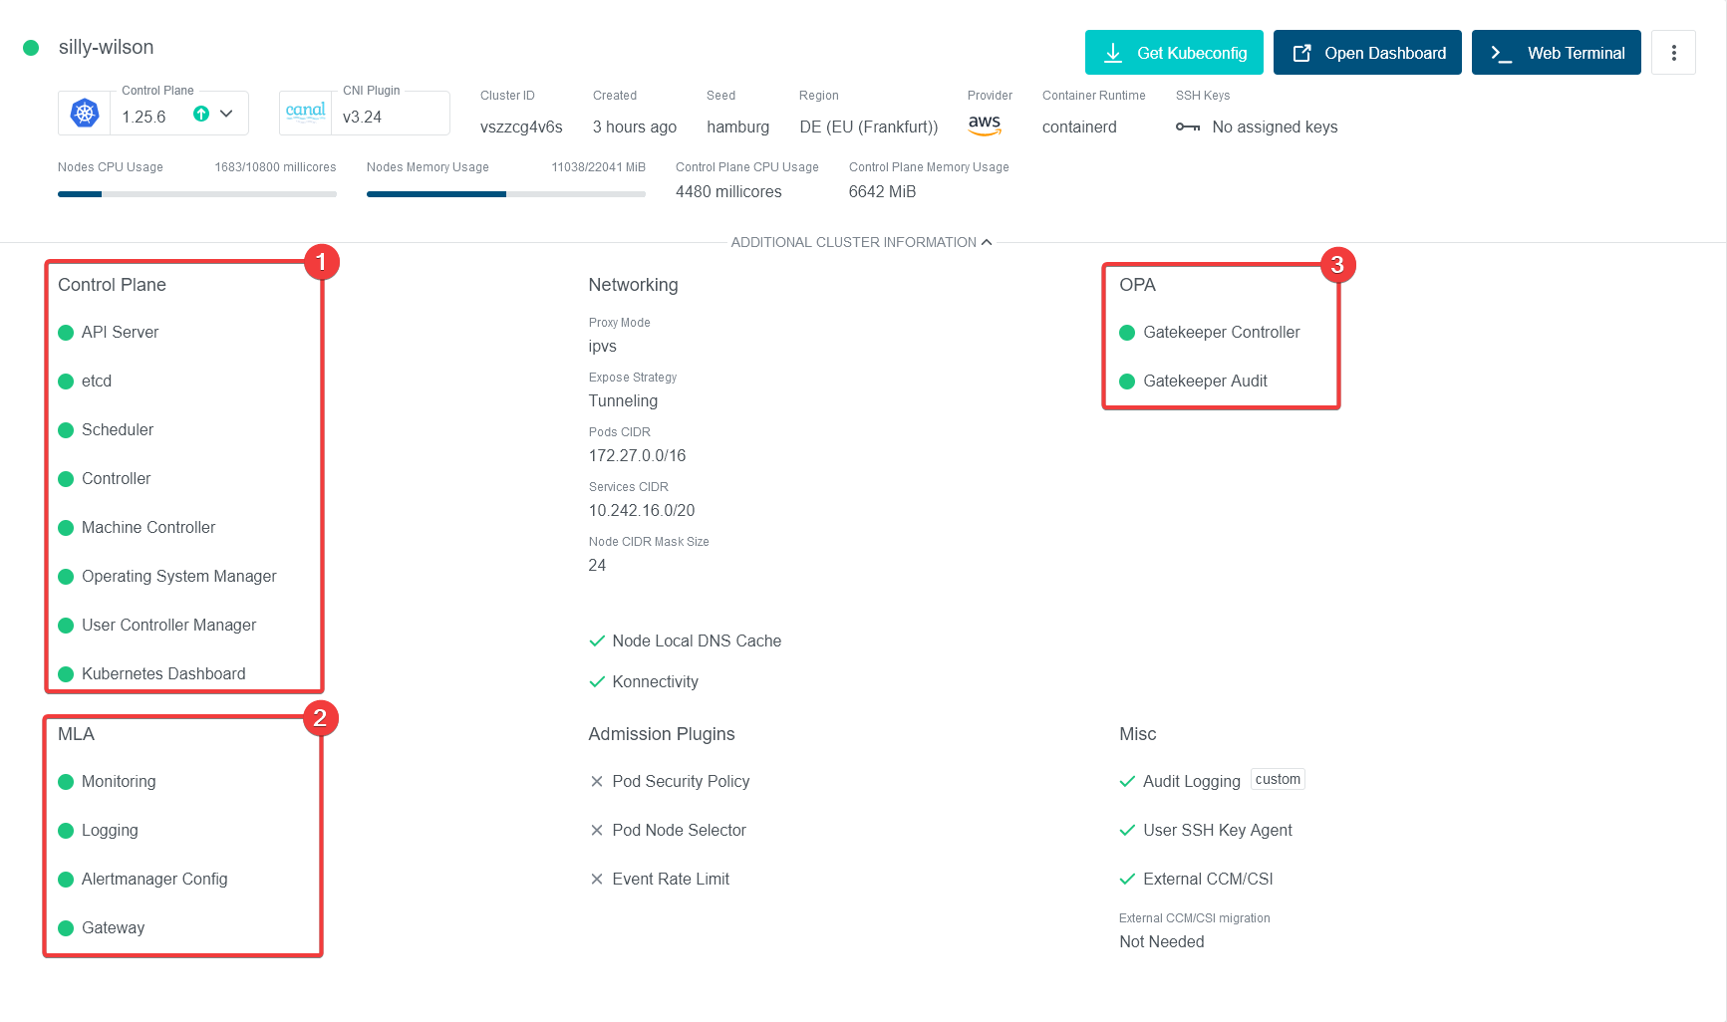Click Get Kubeconfig button
Viewport: 1727px width, 1022px height.
pos(1173,53)
